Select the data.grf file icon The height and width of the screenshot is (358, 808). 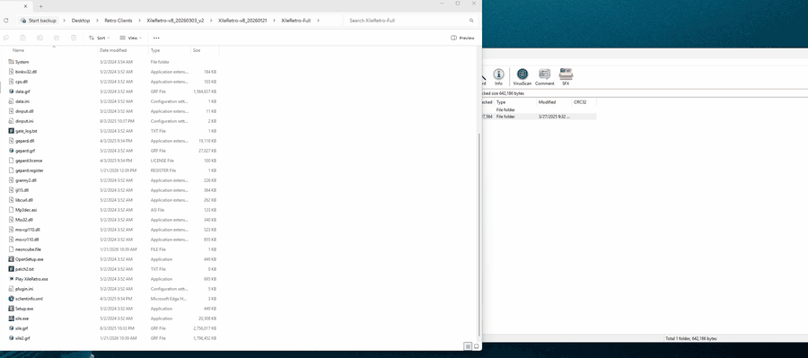[x=12, y=92]
